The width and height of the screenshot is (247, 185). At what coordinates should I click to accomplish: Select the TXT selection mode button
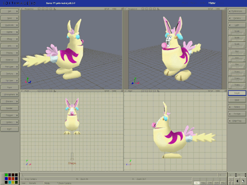(x=216, y=183)
